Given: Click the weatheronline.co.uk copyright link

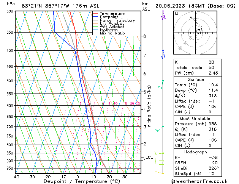Looking at the screenshot, I should tap(199, 181).
